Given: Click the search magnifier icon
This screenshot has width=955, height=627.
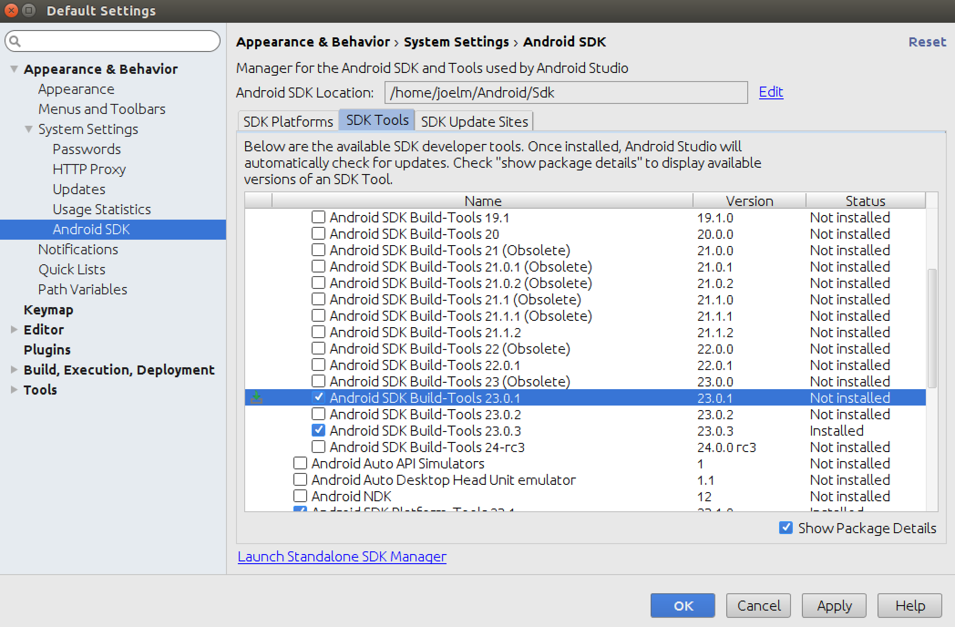Looking at the screenshot, I should pyautogui.click(x=15, y=41).
